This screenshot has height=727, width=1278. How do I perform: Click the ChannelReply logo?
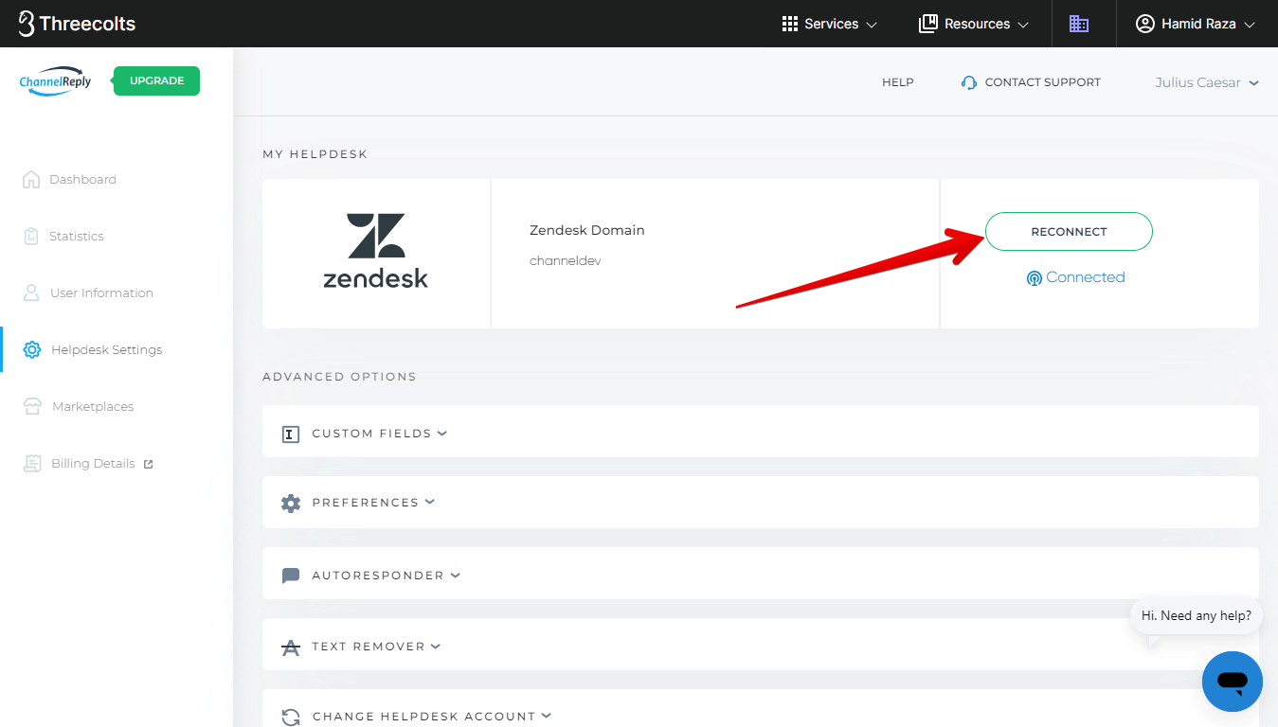click(56, 81)
